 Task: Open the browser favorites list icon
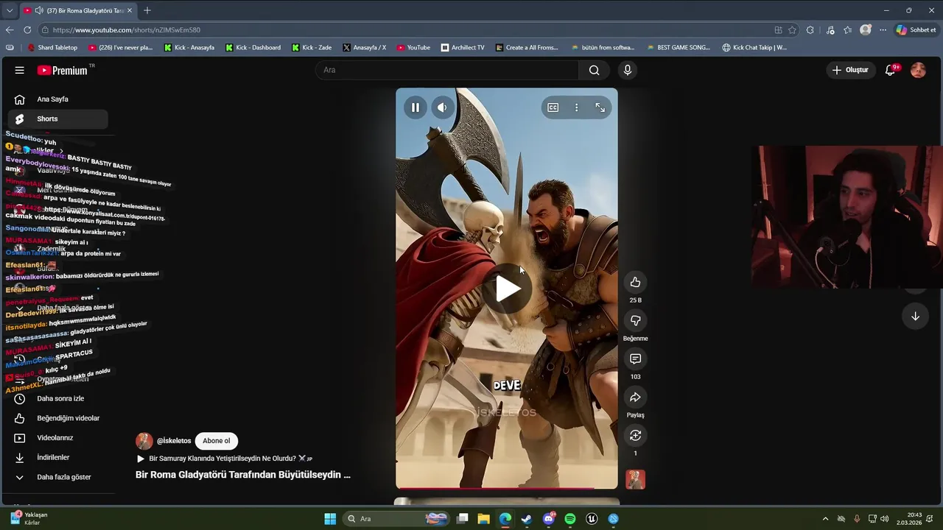tap(847, 30)
